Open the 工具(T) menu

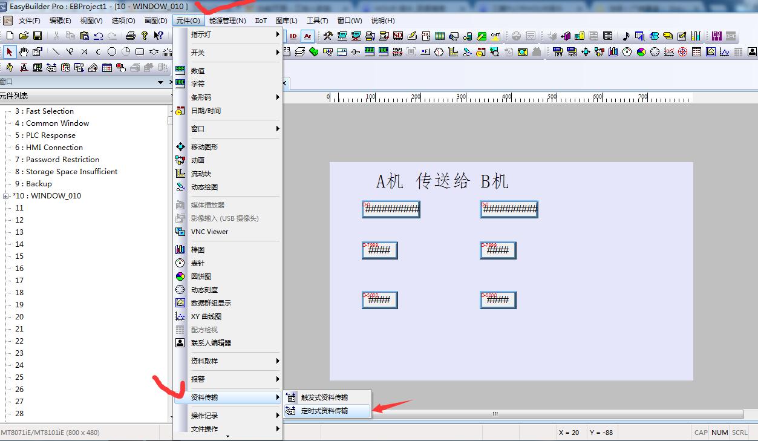[317, 21]
